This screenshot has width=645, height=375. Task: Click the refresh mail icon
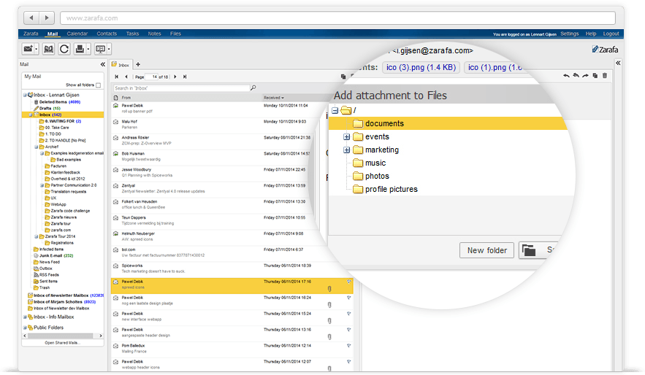point(64,49)
